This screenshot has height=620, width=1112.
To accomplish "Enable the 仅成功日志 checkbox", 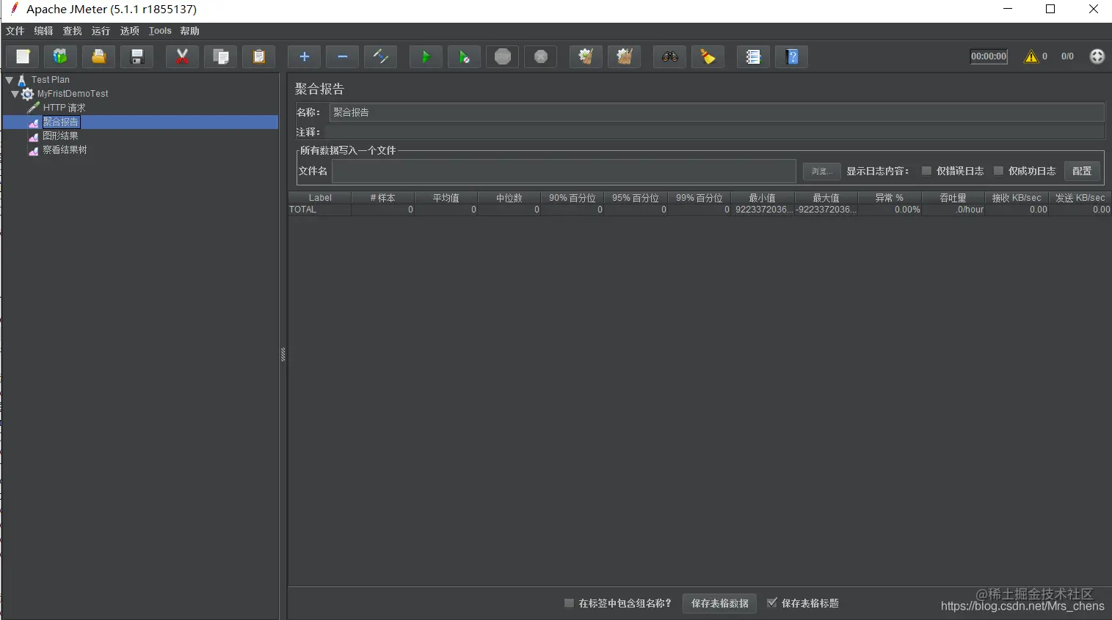I will 998,171.
